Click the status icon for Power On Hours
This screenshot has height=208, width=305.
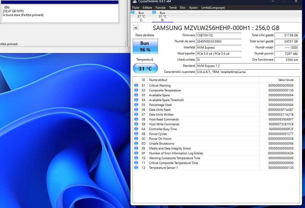136,139
